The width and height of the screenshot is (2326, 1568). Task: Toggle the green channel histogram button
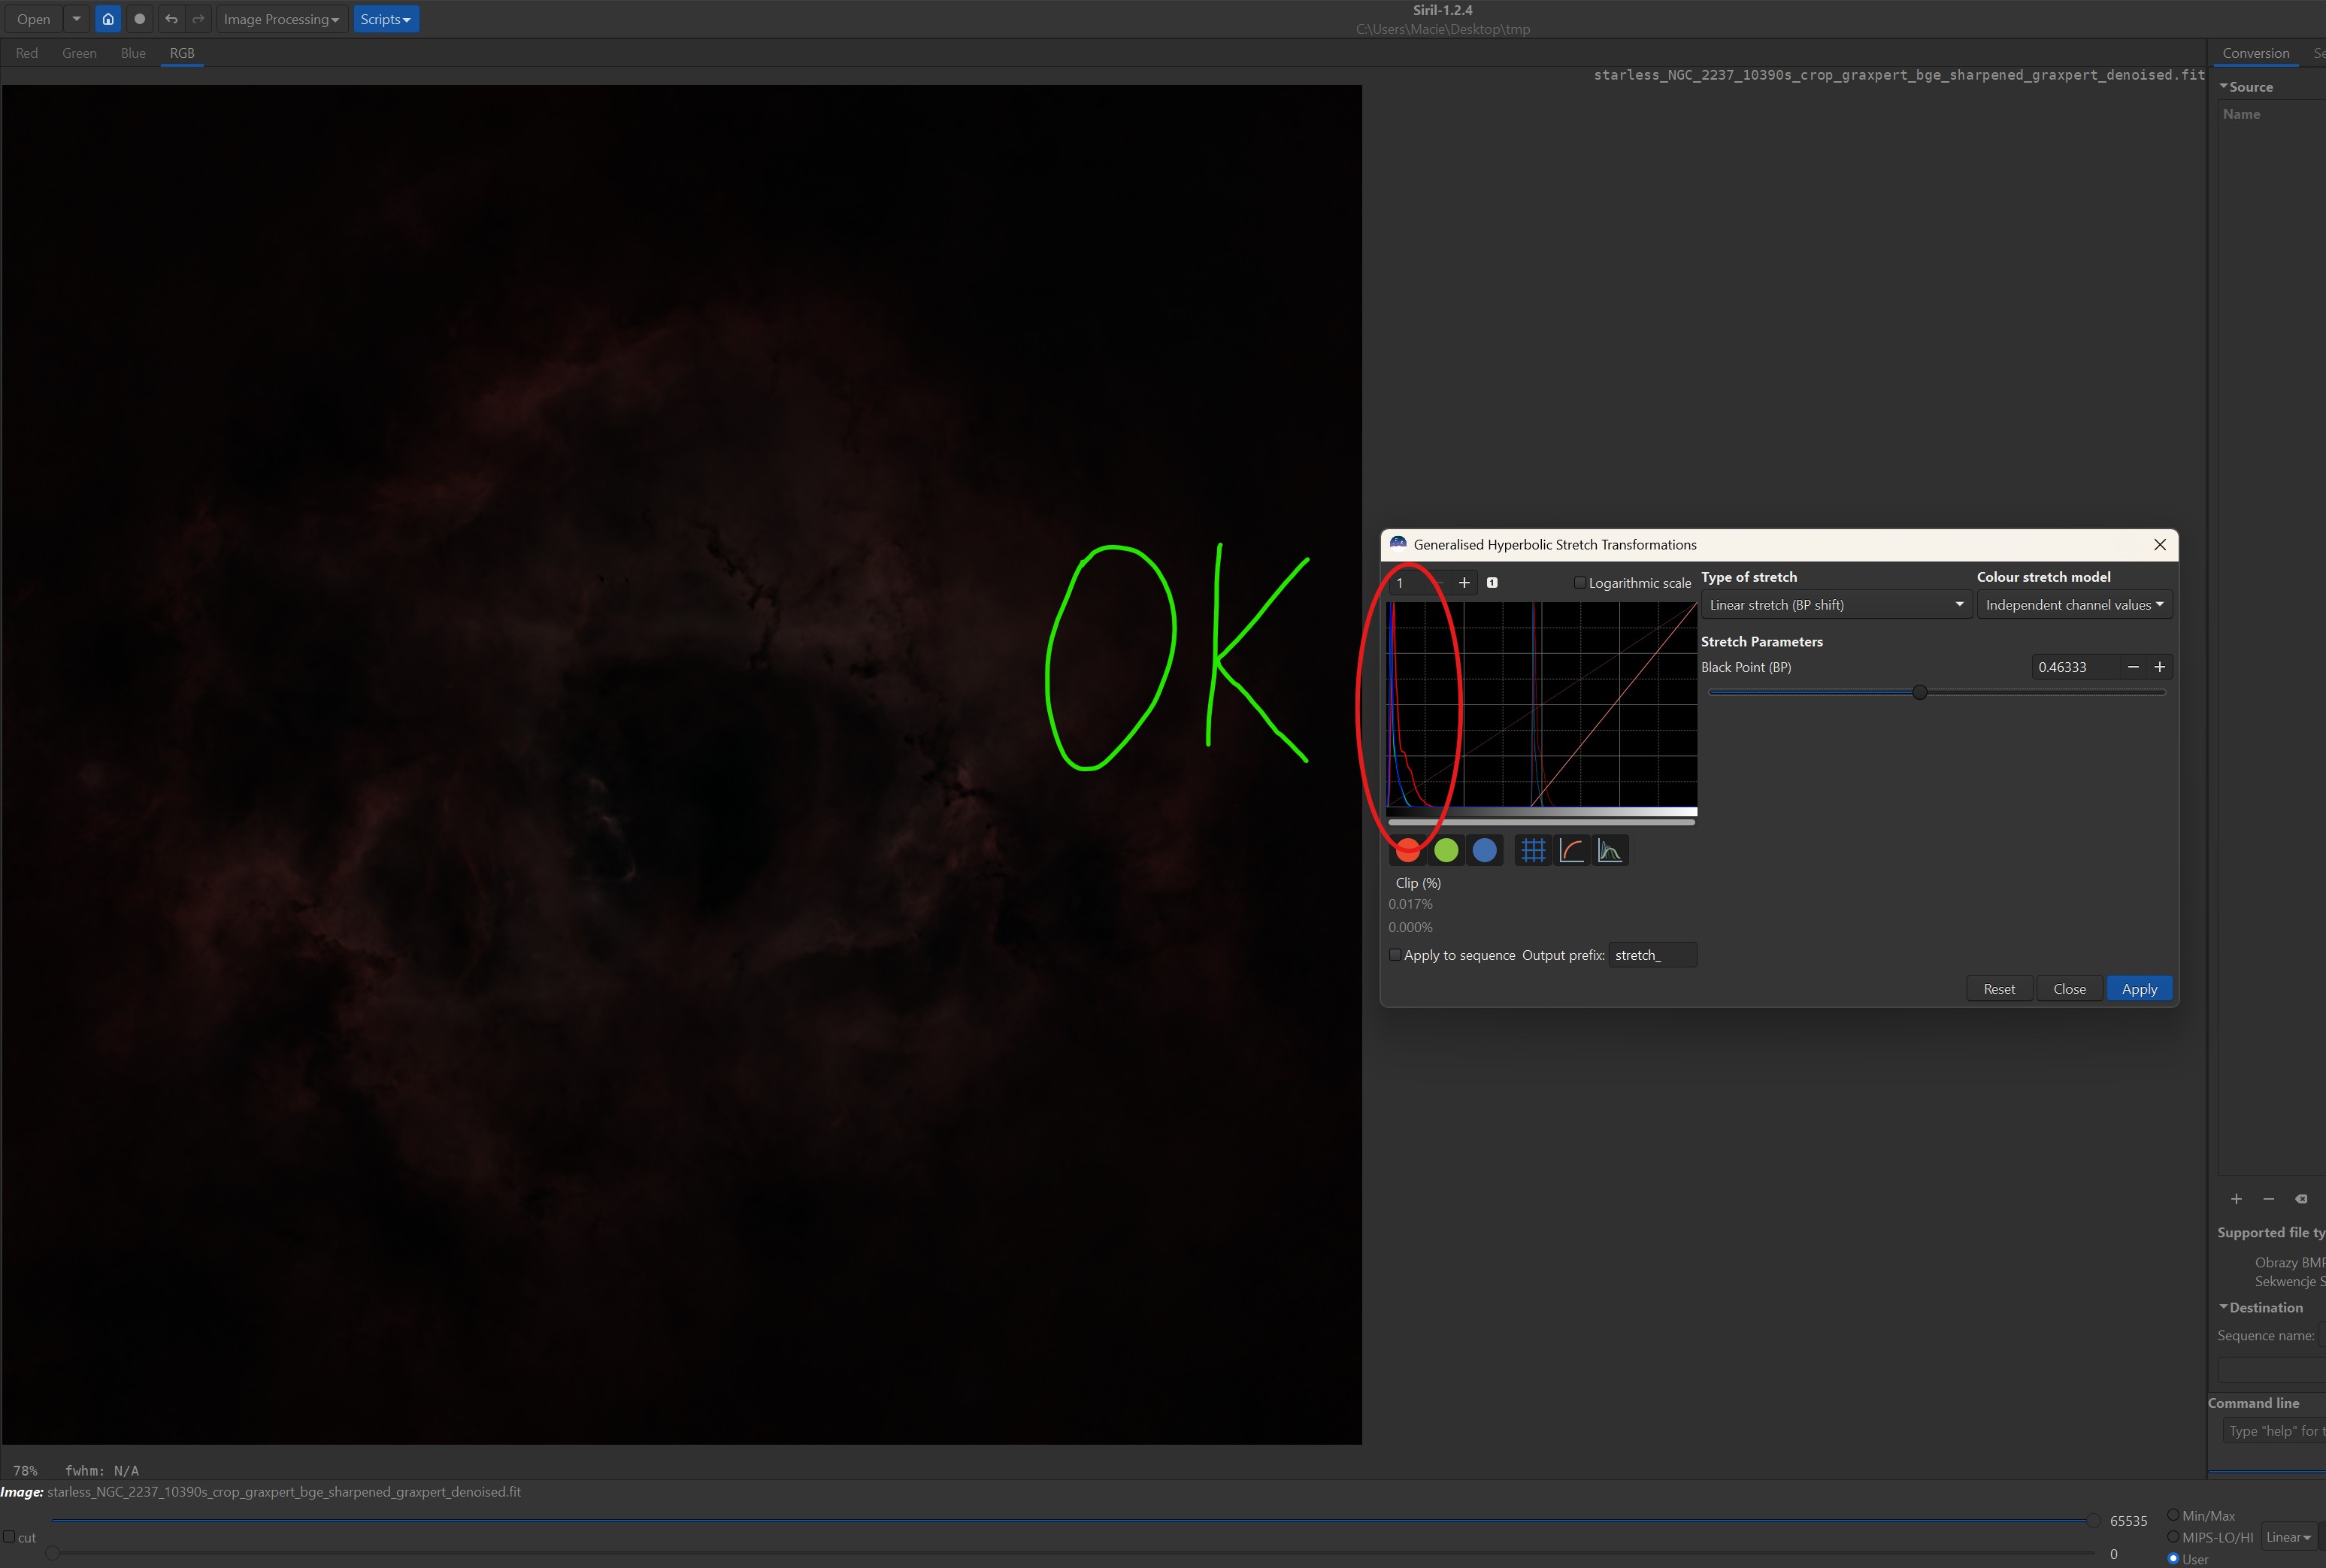pos(1446,850)
